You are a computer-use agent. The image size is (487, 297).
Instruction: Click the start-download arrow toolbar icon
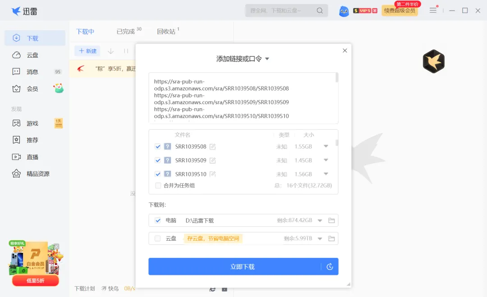[x=110, y=51]
